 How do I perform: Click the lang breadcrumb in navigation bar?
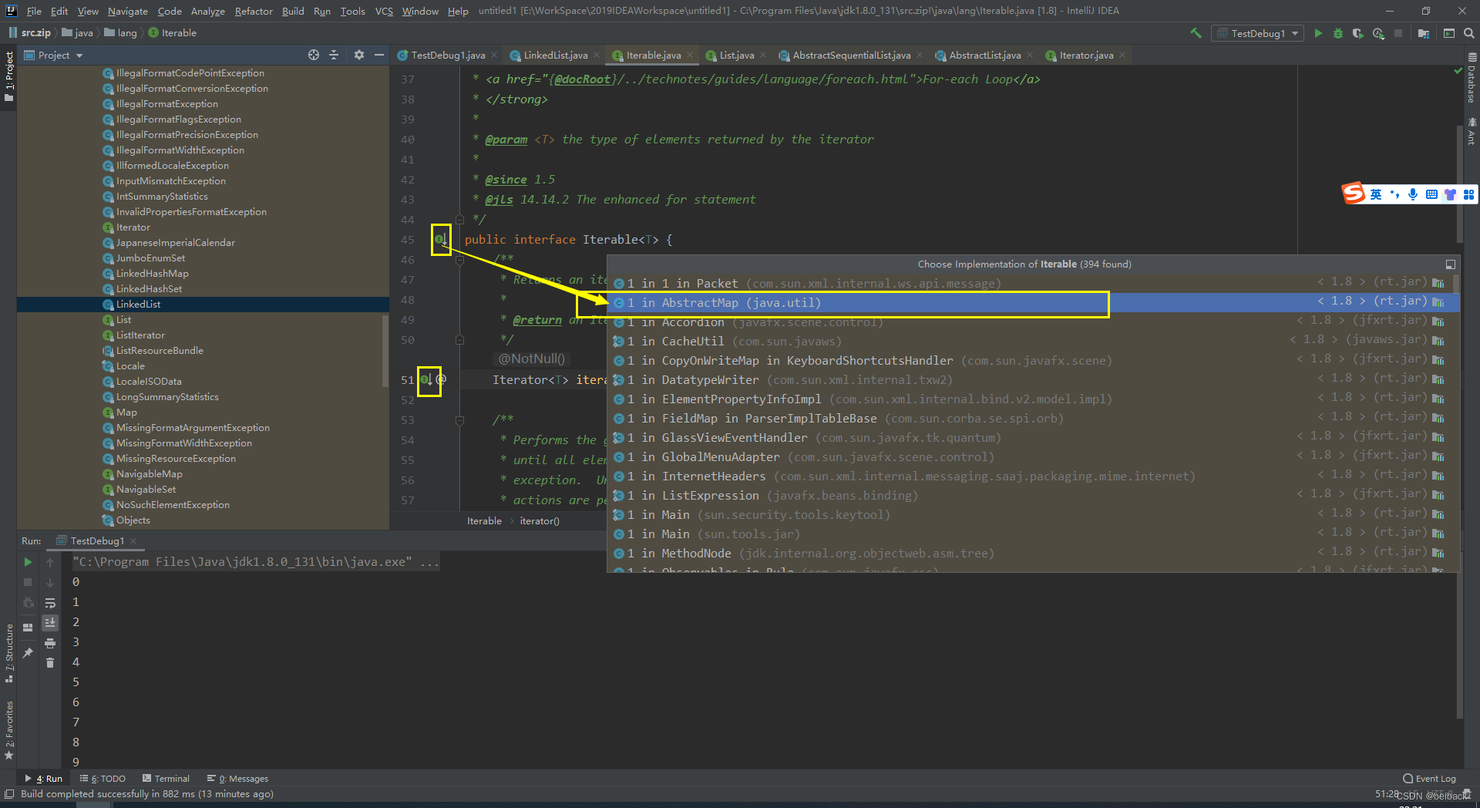121,33
